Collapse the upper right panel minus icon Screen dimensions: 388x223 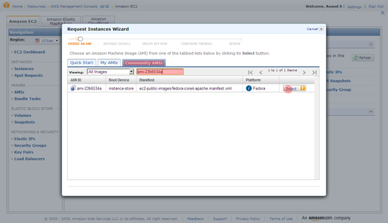tap(371, 44)
